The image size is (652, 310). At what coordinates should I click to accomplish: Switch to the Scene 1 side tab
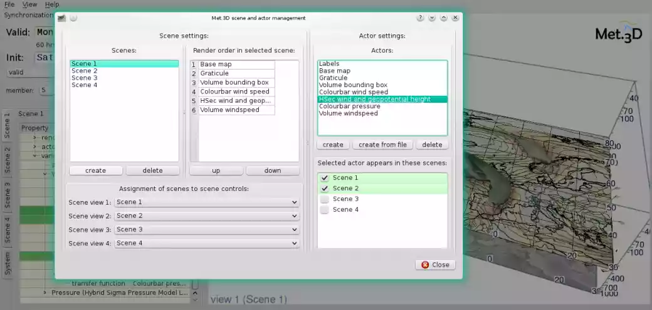tap(7, 125)
